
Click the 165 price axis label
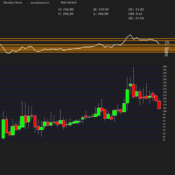[x=164, y=70]
